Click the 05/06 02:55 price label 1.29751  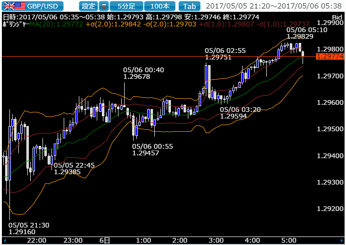(225, 54)
